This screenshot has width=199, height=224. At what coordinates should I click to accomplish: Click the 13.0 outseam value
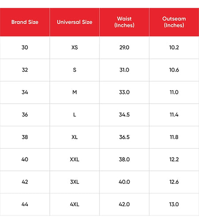[x=174, y=205]
